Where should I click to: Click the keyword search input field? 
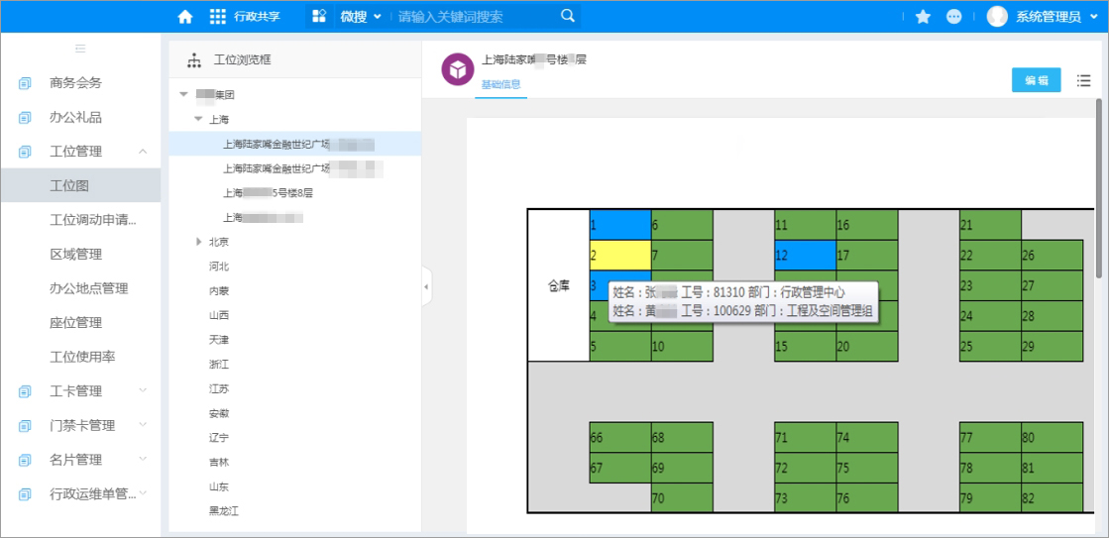click(x=476, y=17)
